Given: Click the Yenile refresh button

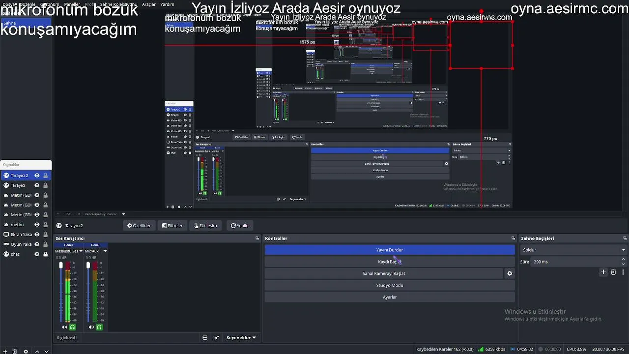Looking at the screenshot, I should [x=240, y=226].
